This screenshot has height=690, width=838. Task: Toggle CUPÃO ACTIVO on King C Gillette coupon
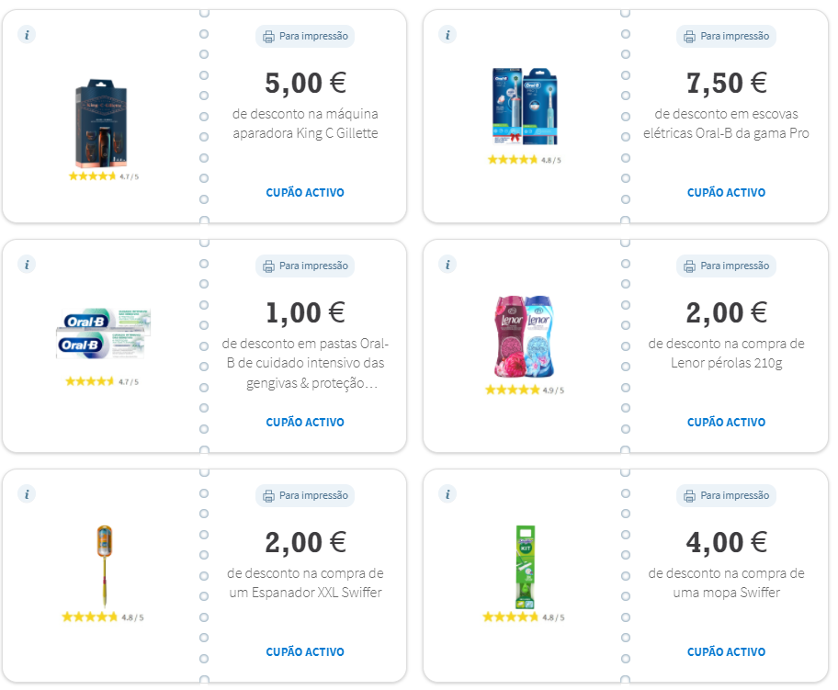pyautogui.click(x=305, y=192)
